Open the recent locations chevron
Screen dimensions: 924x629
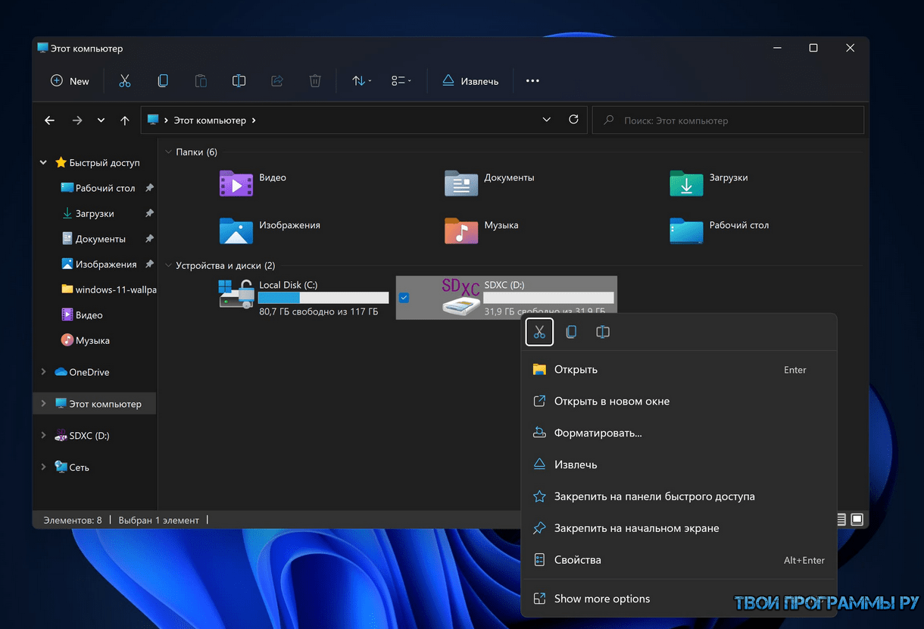tap(101, 120)
